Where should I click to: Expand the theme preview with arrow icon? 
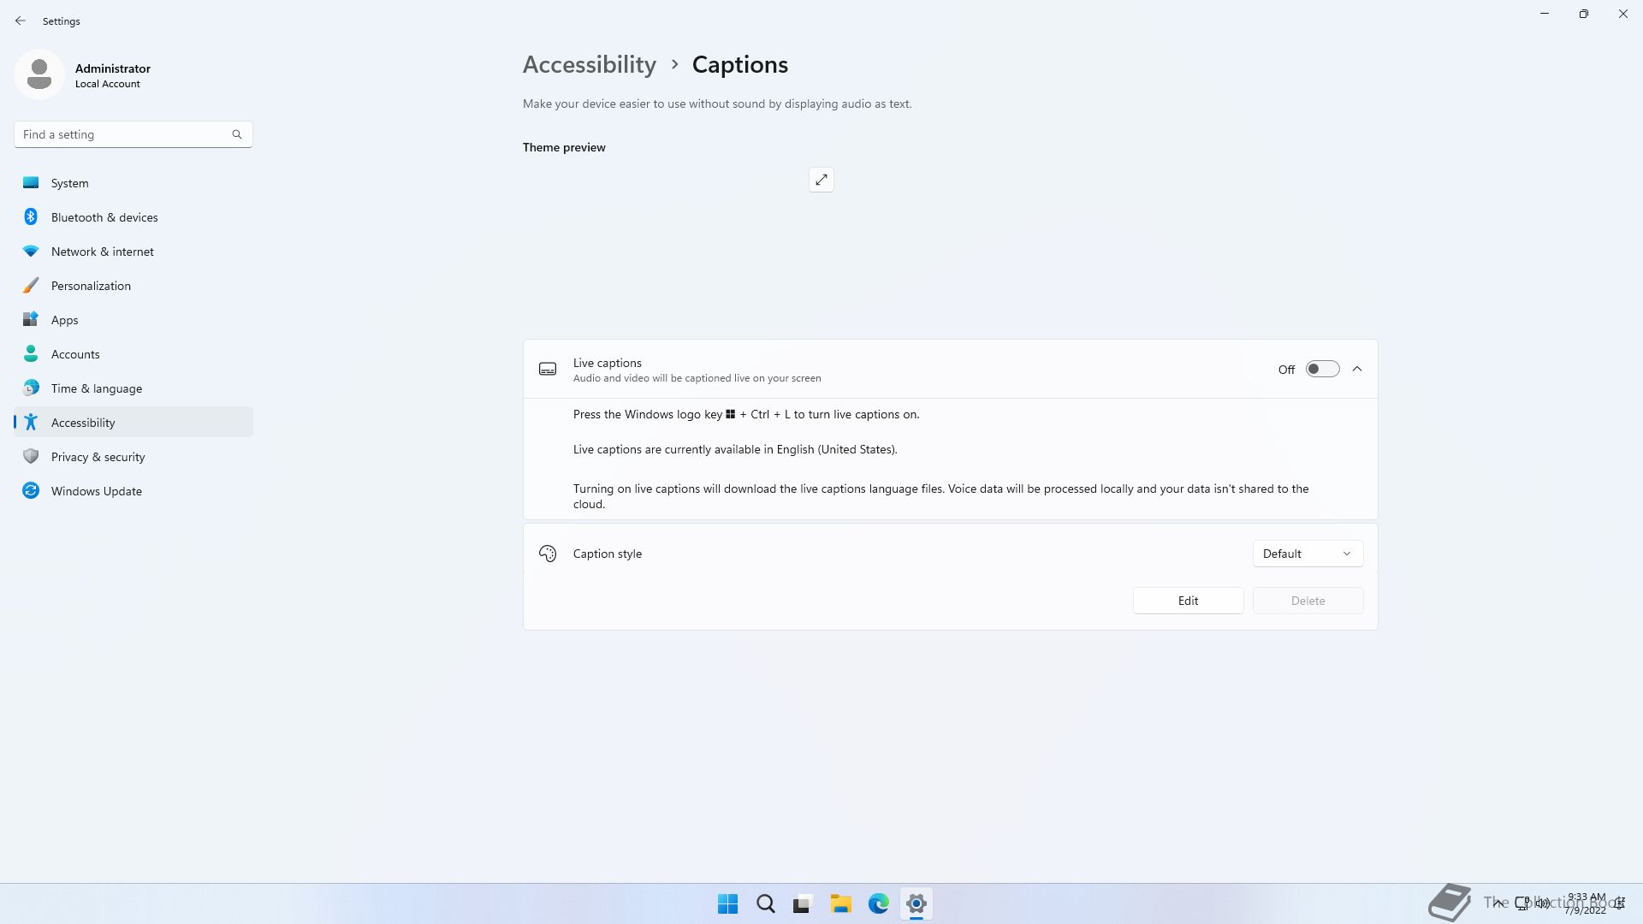pyautogui.click(x=821, y=180)
